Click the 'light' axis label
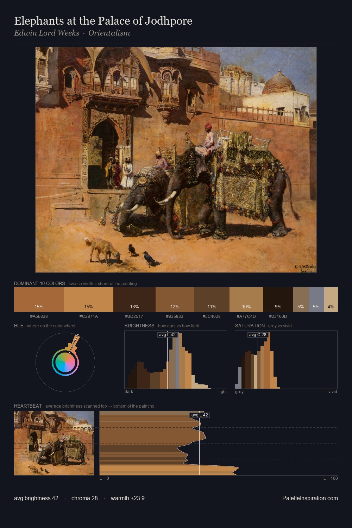 click(223, 392)
